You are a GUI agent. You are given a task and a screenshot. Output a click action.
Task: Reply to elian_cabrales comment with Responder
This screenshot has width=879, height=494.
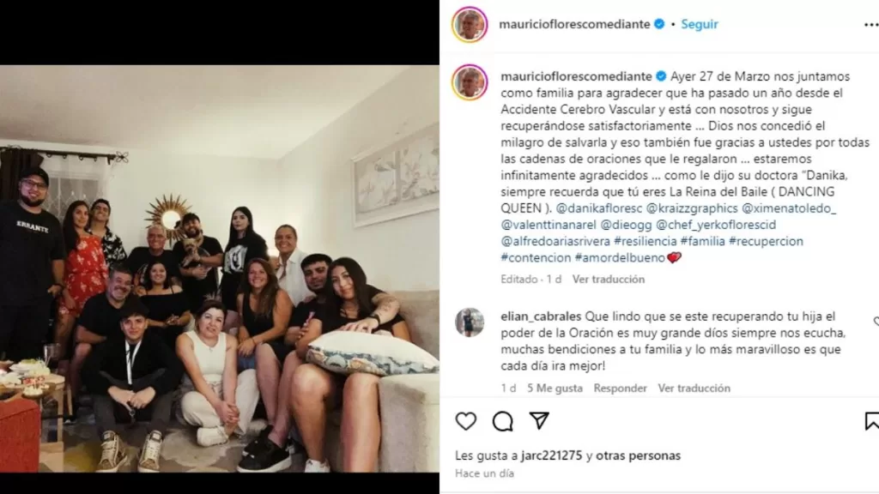coord(620,389)
